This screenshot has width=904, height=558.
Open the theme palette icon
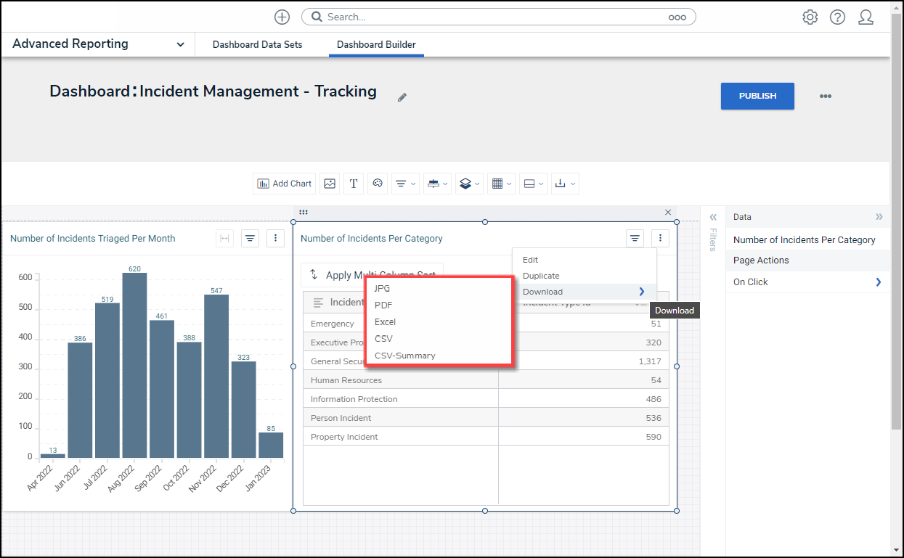(378, 184)
